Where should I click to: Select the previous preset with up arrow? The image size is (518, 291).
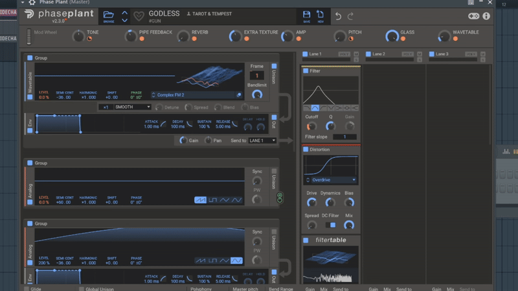(x=124, y=13)
